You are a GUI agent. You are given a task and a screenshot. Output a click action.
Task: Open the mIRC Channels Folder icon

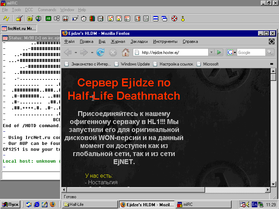pyautogui.click(x=30, y=18)
